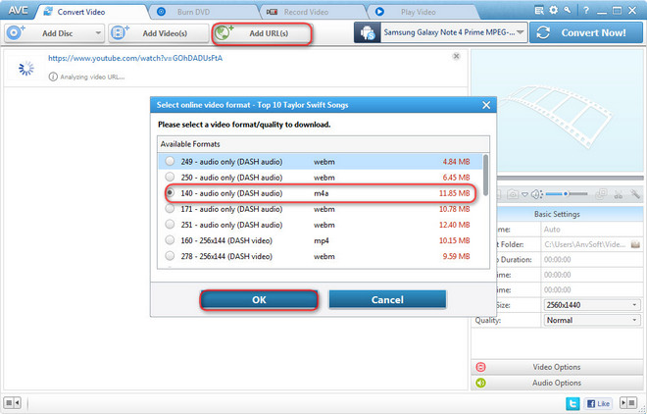Click Convert Now! button
Viewport: 647px width, 414px height.
[586, 32]
